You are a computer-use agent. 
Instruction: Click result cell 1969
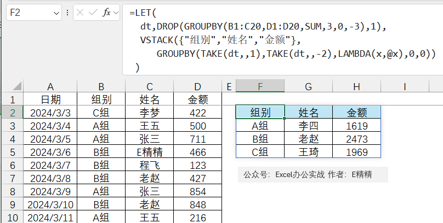pos(357,152)
